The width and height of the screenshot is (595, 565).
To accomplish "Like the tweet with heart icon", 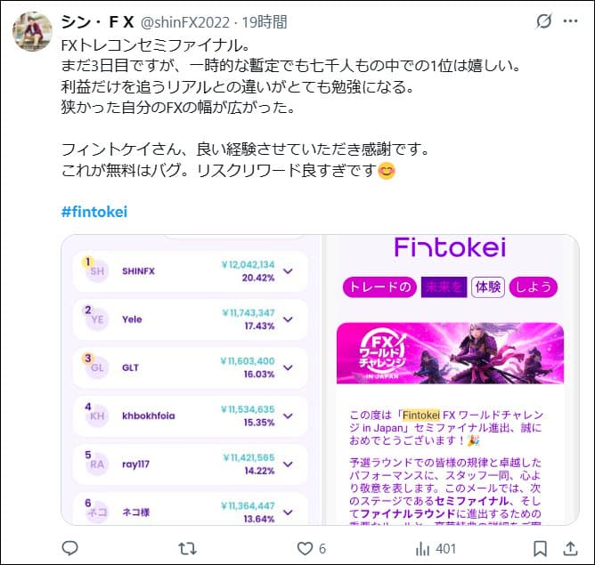I will [305, 548].
